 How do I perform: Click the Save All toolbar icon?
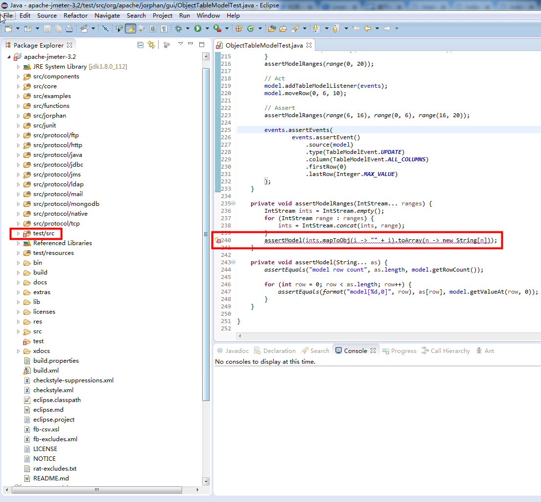tap(58, 28)
